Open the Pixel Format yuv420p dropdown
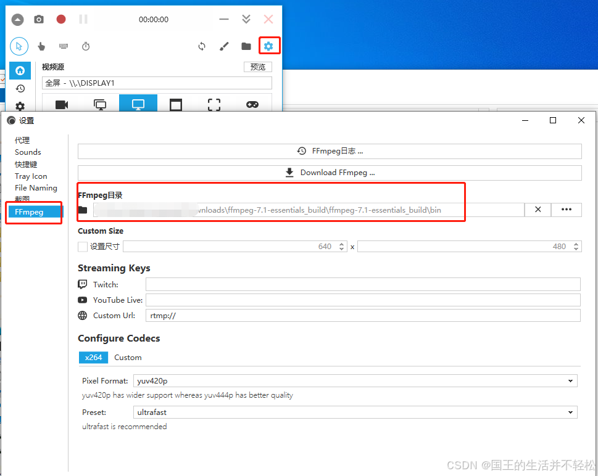Viewport: 598px width, 476px height. point(355,380)
